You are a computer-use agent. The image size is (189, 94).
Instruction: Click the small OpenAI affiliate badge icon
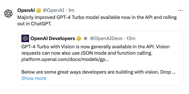[86, 38]
